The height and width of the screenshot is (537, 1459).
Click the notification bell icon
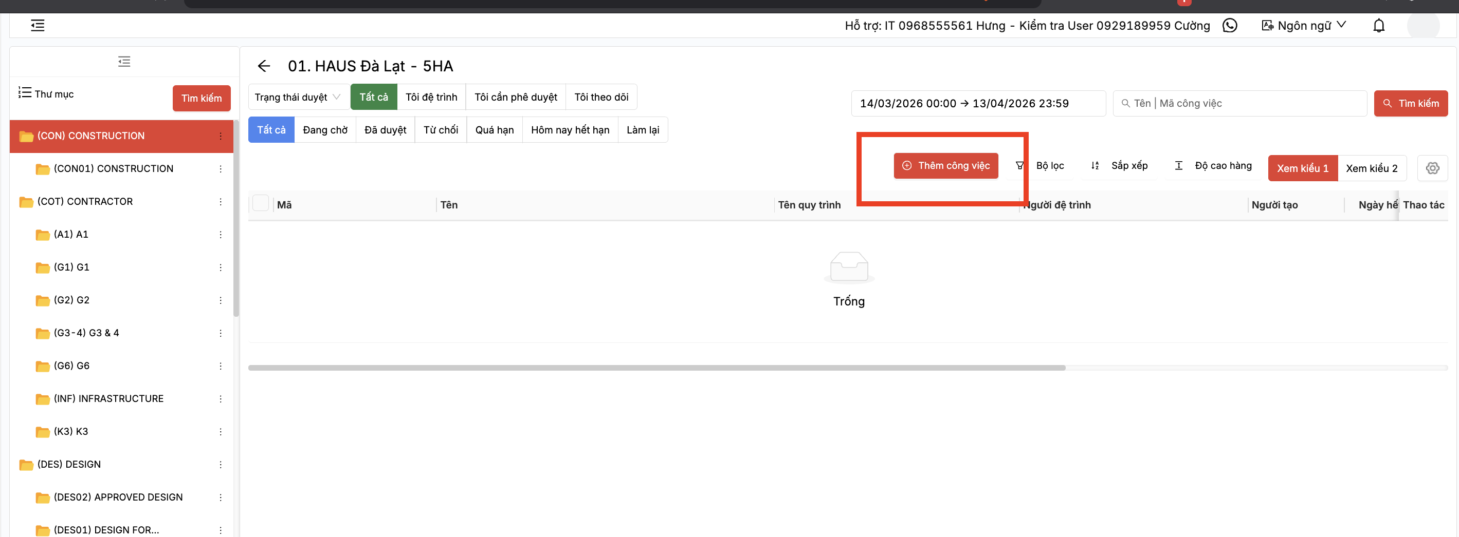coord(1379,26)
